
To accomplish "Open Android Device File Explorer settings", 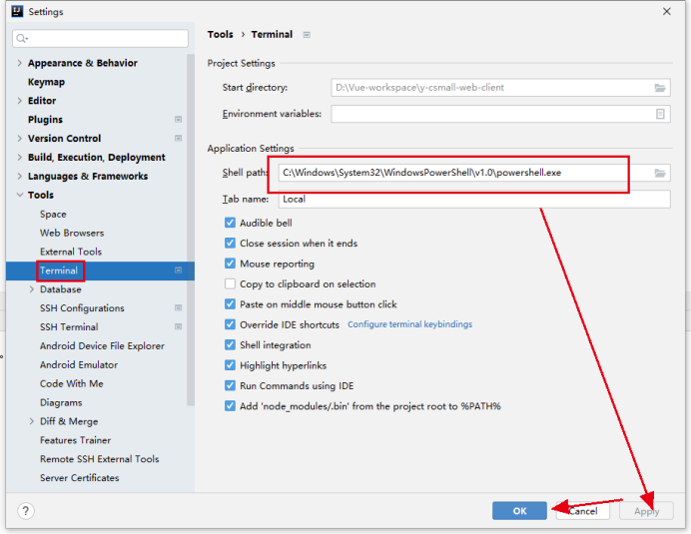I will pos(102,346).
